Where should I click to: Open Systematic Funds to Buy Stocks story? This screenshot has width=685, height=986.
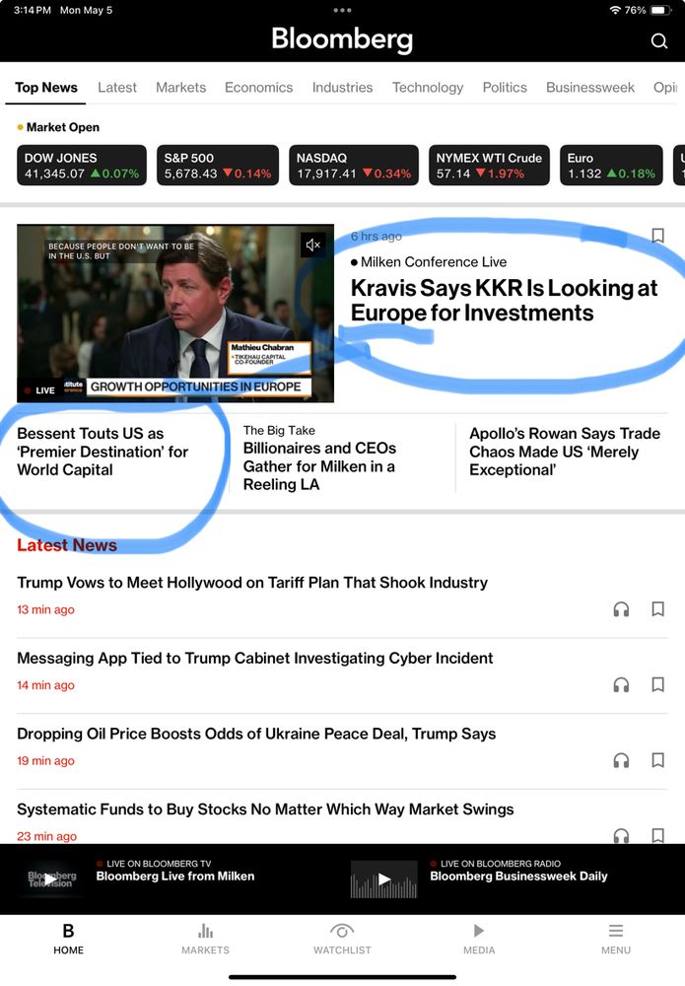tap(265, 809)
